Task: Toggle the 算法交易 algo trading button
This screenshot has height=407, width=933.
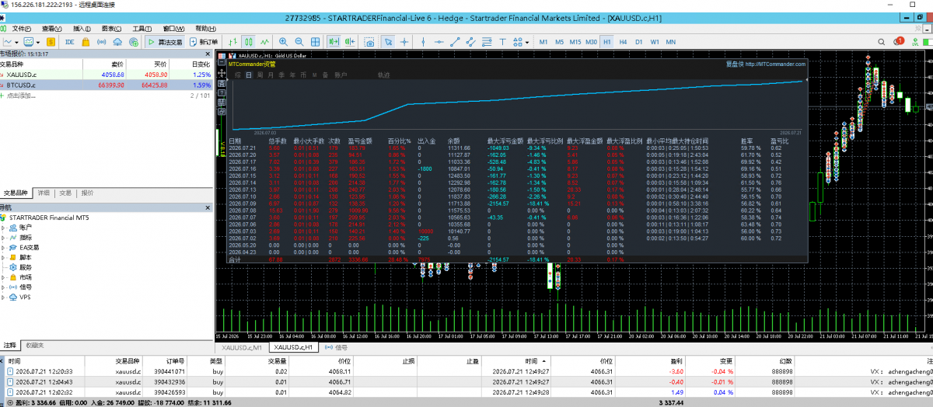Action: tap(164, 41)
